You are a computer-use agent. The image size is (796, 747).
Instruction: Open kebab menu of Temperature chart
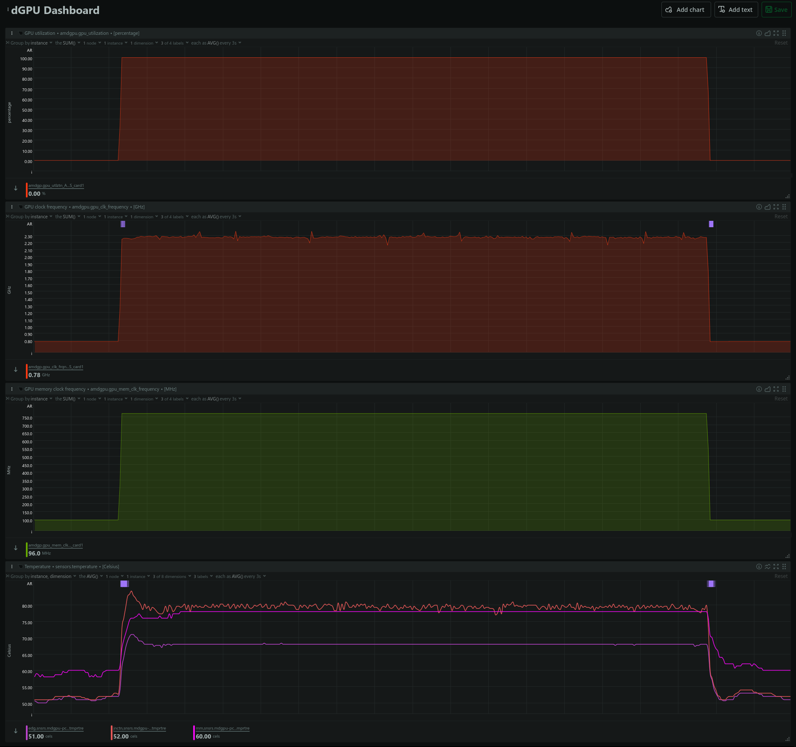tap(12, 567)
